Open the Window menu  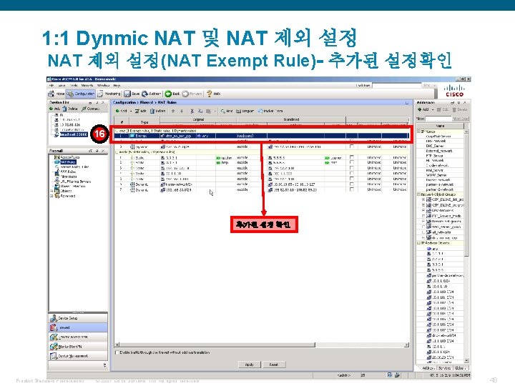click(104, 85)
